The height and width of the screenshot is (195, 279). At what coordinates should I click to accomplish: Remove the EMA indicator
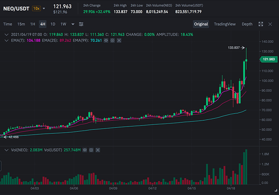pos(119,41)
